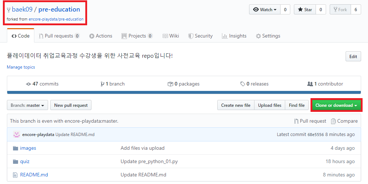The width and height of the screenshot is (368, 184).
Task: Click the folder icon beside images
Action: (x=16, y=148)
